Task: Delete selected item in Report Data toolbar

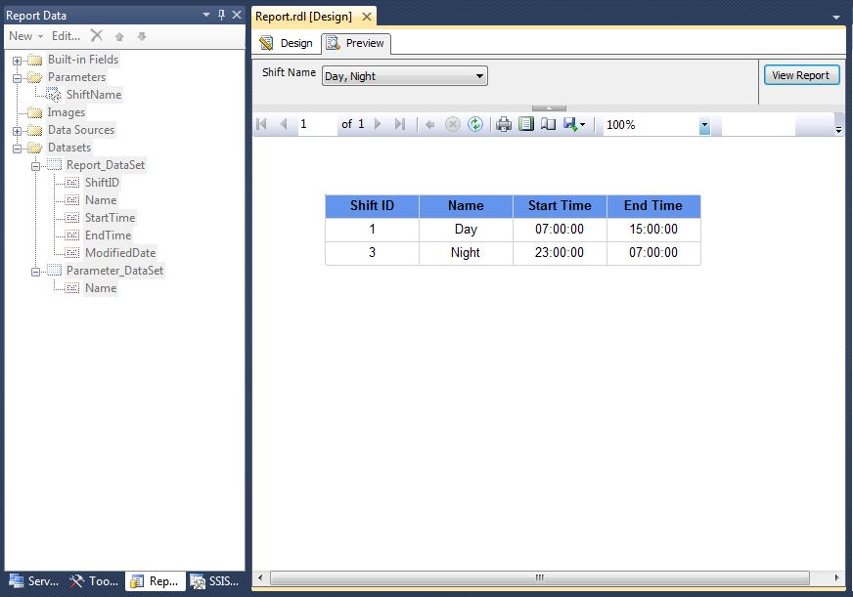Action: 97,36
